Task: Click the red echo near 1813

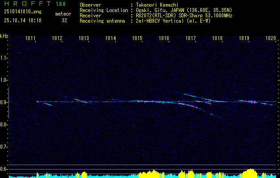Action: pyautogui.click(x=83, y=101)
